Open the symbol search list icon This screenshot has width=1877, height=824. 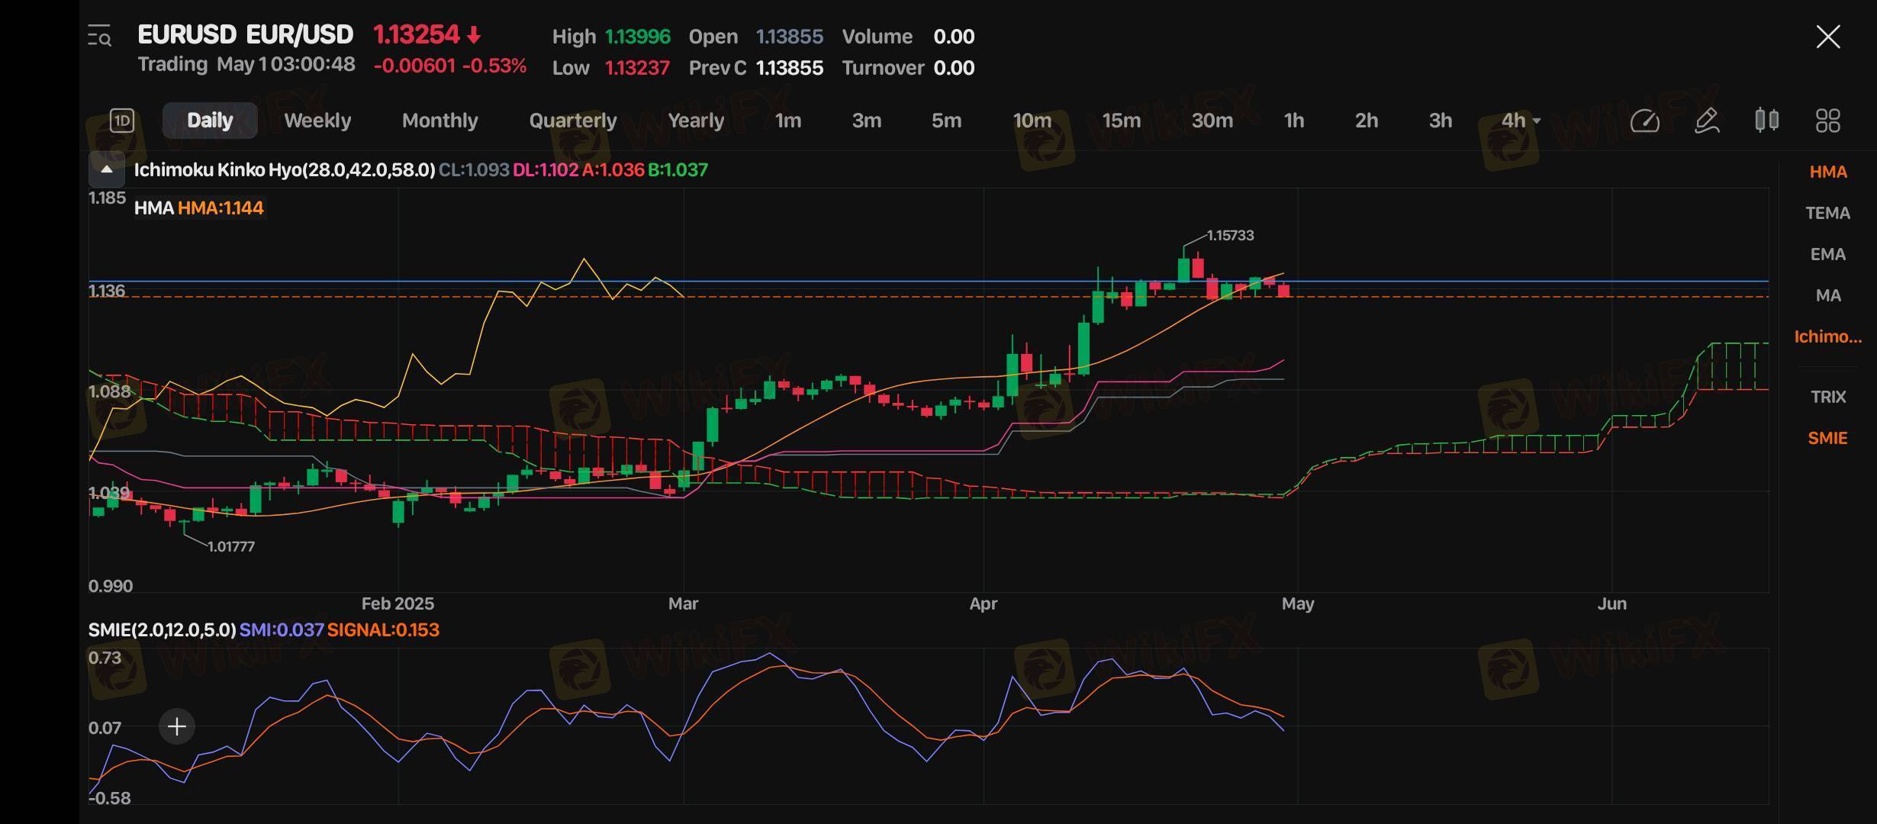click(100, 36)
